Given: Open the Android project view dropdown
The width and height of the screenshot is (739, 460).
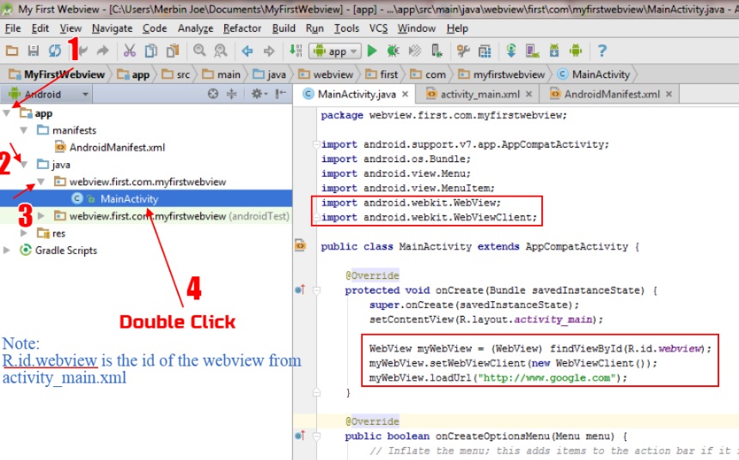Looking at the screenshot, I should click(x=48, y=94).
